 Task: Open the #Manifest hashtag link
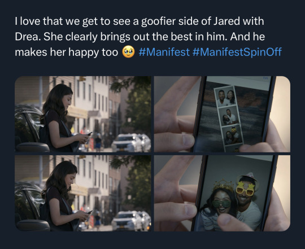click(x=164, y=52)
